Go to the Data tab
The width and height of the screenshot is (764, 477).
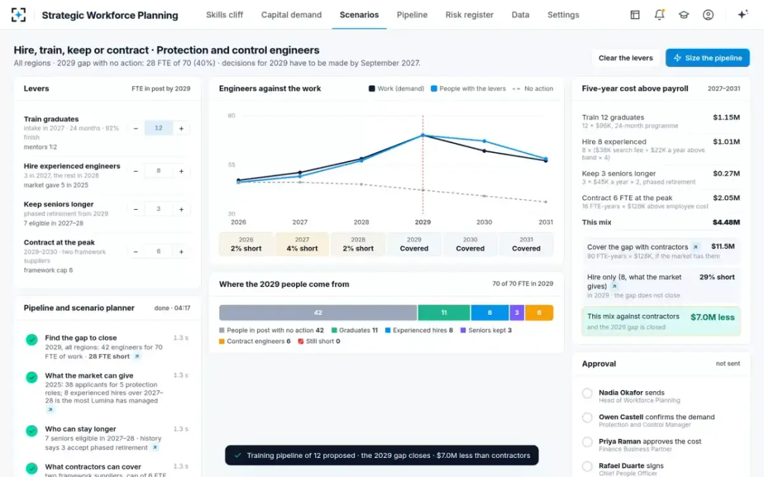click(x=520, y=15)
